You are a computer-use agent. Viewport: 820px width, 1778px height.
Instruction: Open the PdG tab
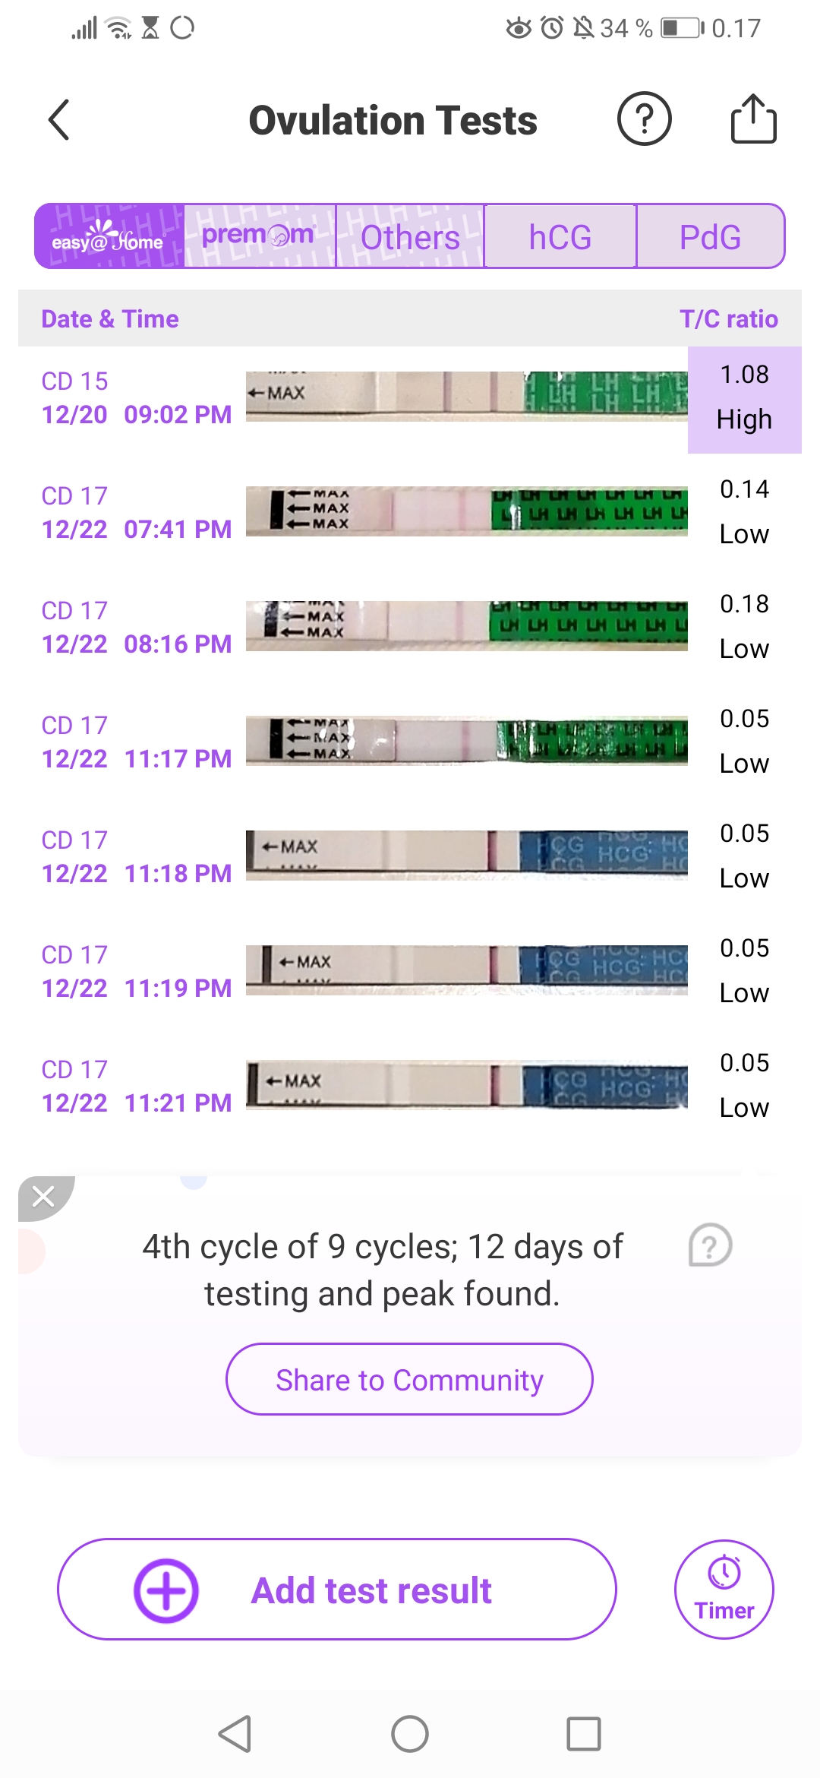click(x=710, y=236)
